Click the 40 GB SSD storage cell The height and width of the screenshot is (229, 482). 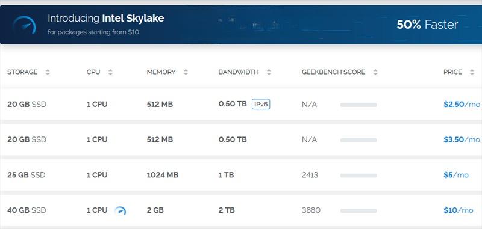[27, 210]
